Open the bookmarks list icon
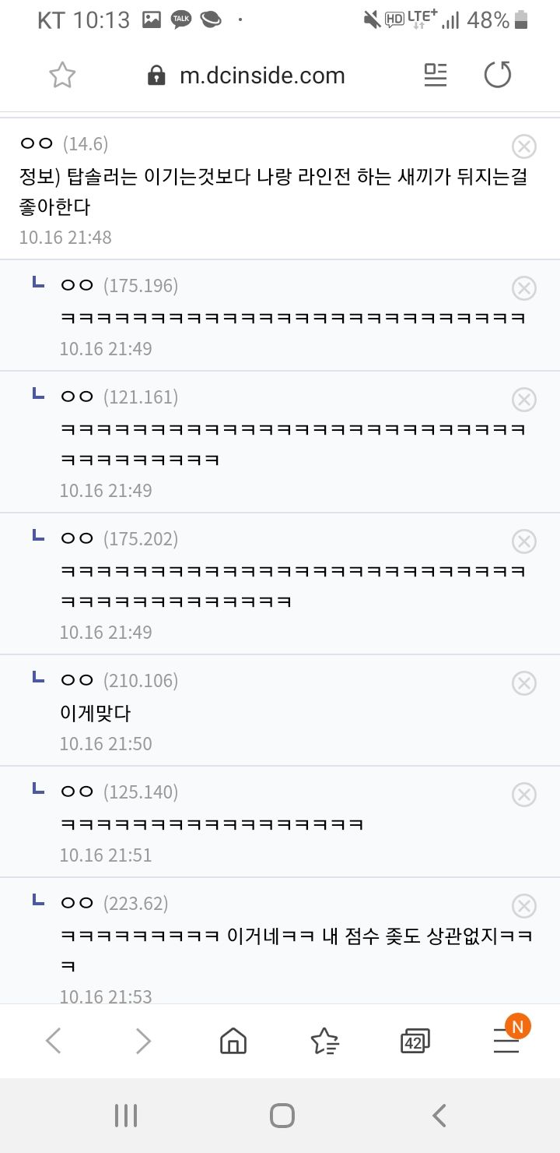This screenshot has width=560, height=1153. coord(324,1040)
